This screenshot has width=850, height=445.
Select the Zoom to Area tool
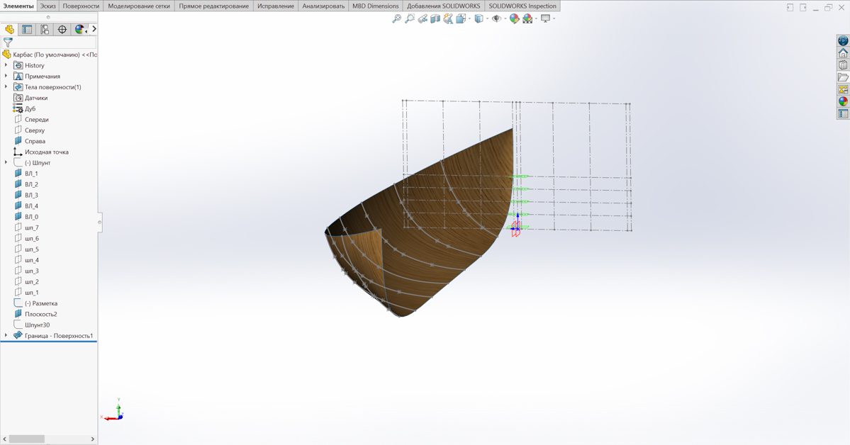point(409,19)
